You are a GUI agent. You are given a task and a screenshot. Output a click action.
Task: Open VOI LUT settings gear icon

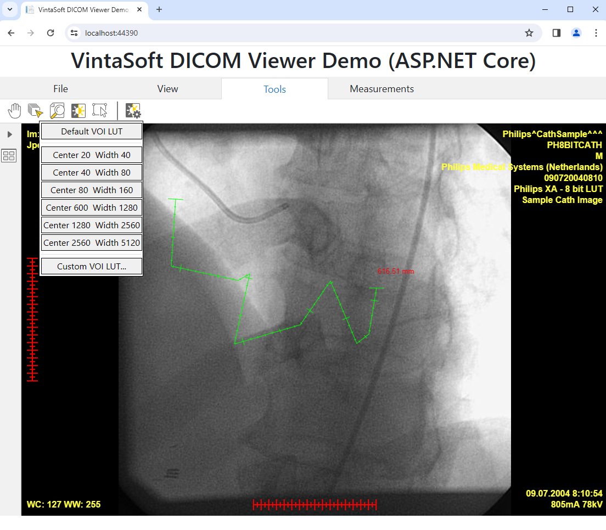pyautogui.click(x=133, y=111)
